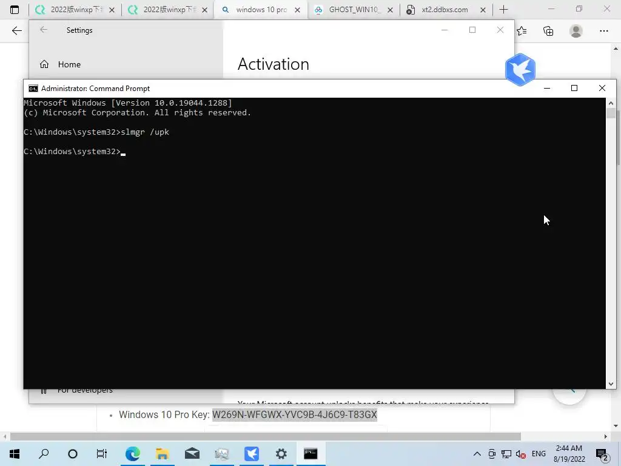Close the Administrator Command Prompt window
Viewport: 621px width, 466px height.
(x=602, y=88)
